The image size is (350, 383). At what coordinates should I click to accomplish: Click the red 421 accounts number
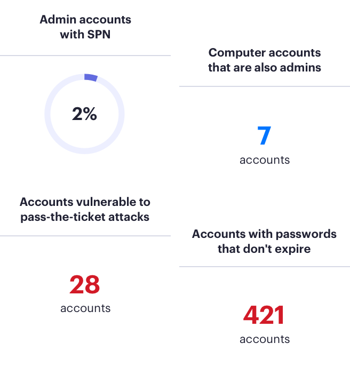(x=264, y=315)
